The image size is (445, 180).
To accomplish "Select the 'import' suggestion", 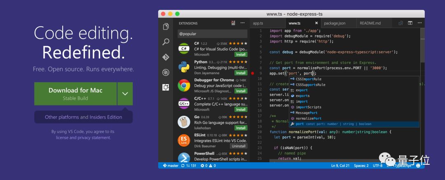I will pos(354,102).
